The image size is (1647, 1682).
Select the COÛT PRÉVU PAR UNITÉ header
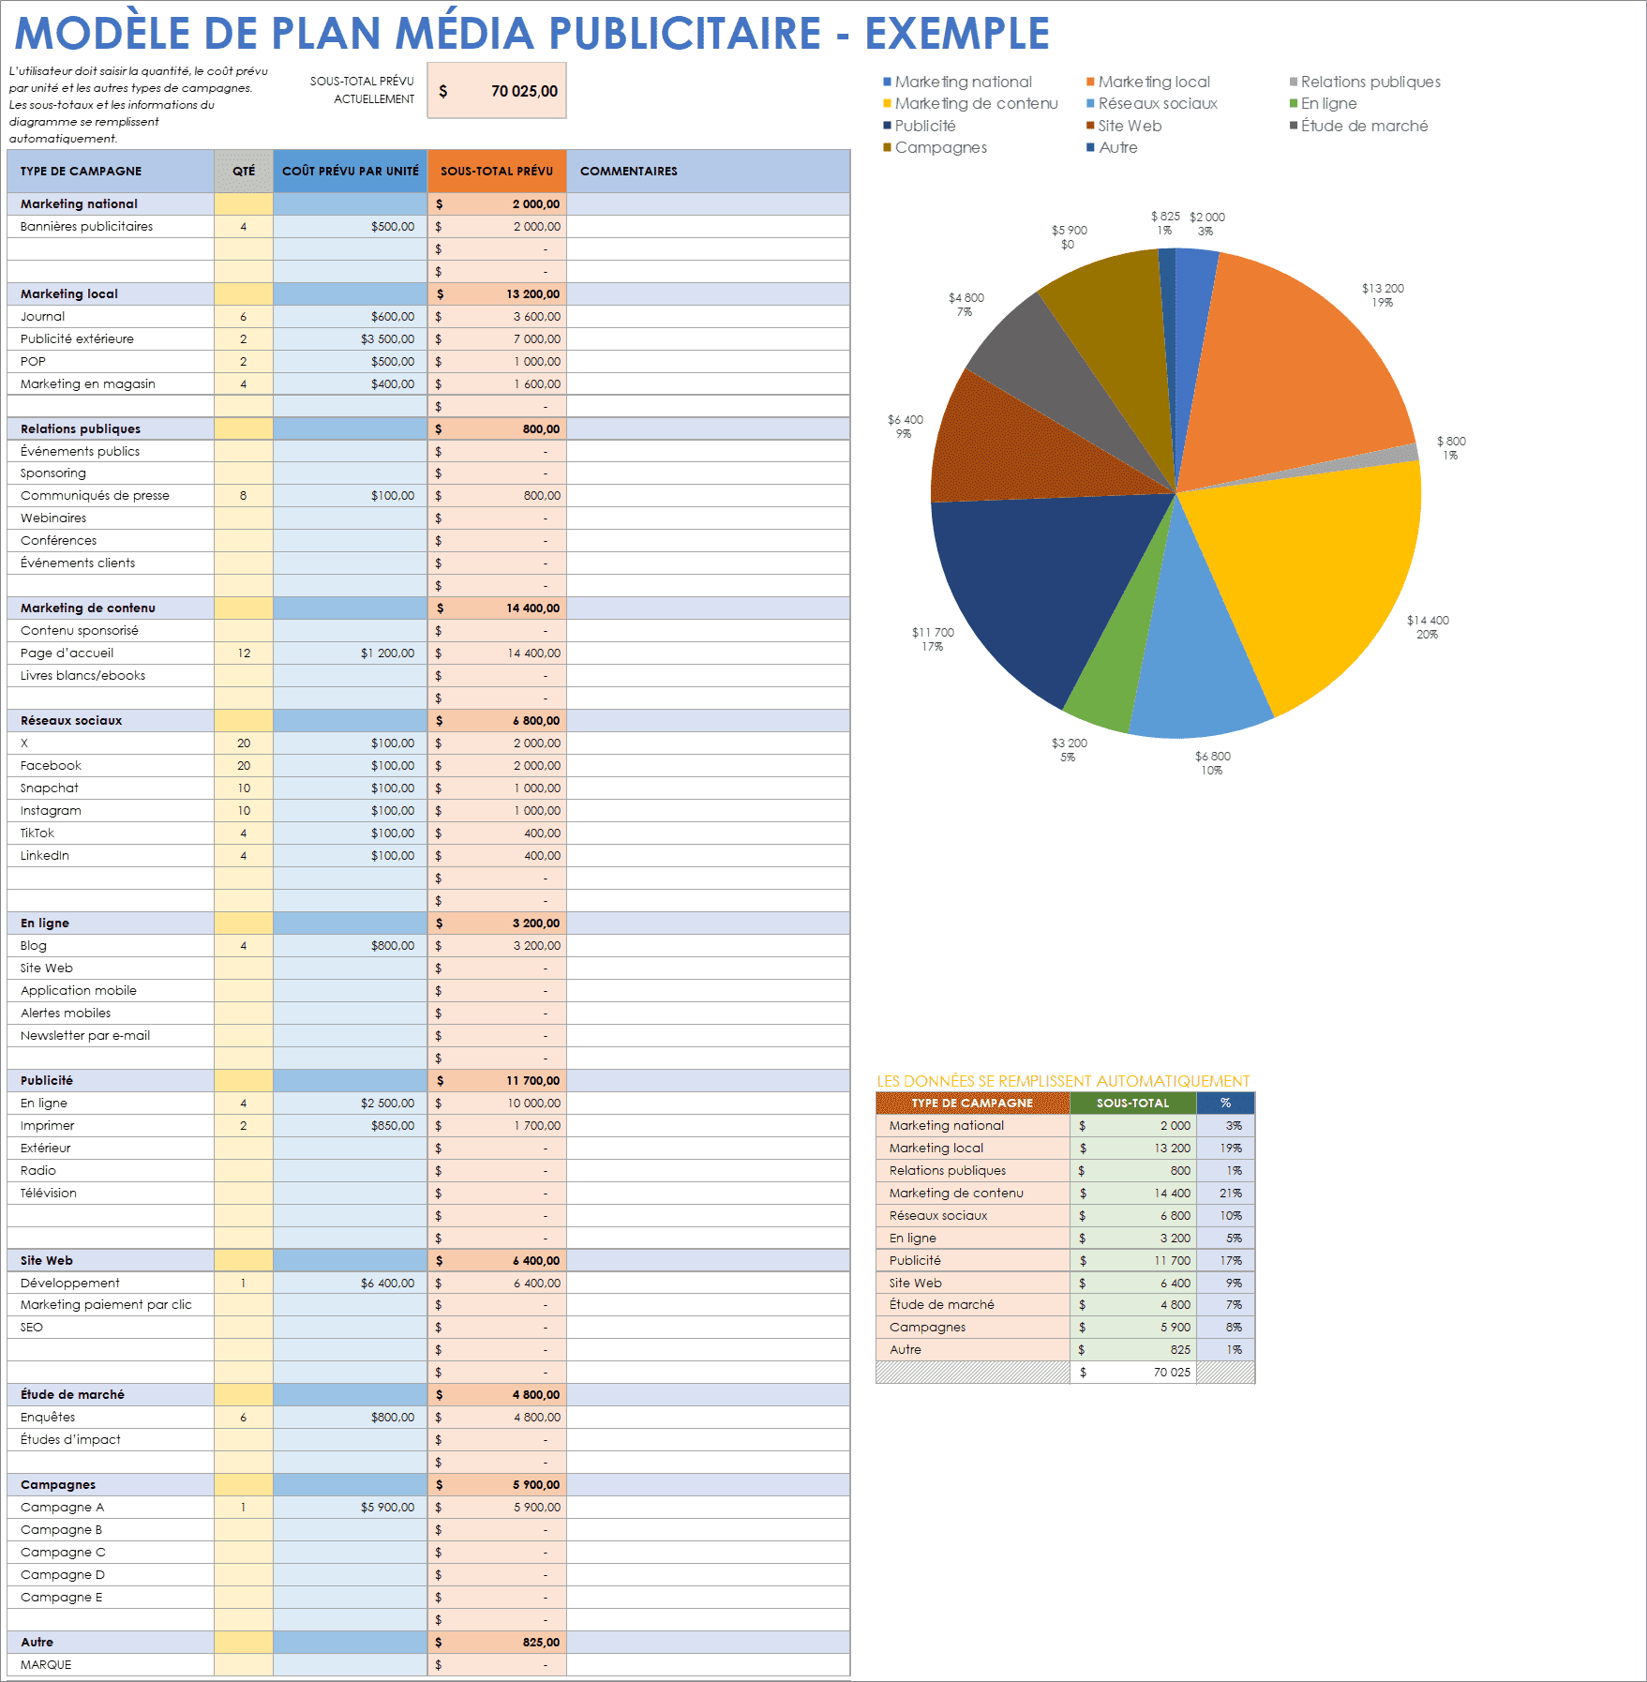pyautogui.click(x=351, y=171)
